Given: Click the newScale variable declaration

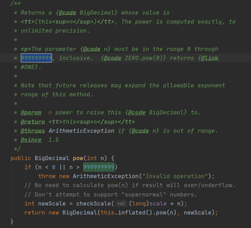Looking at the screenshot, I should 52,203.
